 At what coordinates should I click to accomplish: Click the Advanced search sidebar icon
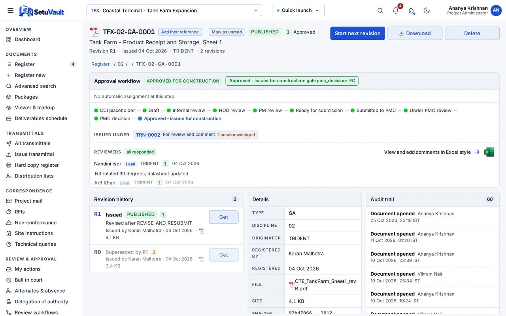(x=9, y=86)
